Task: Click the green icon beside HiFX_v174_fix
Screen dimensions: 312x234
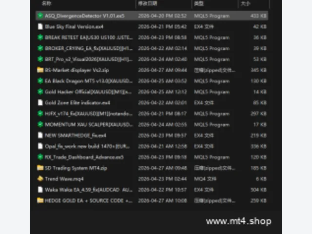Action: tap(40, 114)
